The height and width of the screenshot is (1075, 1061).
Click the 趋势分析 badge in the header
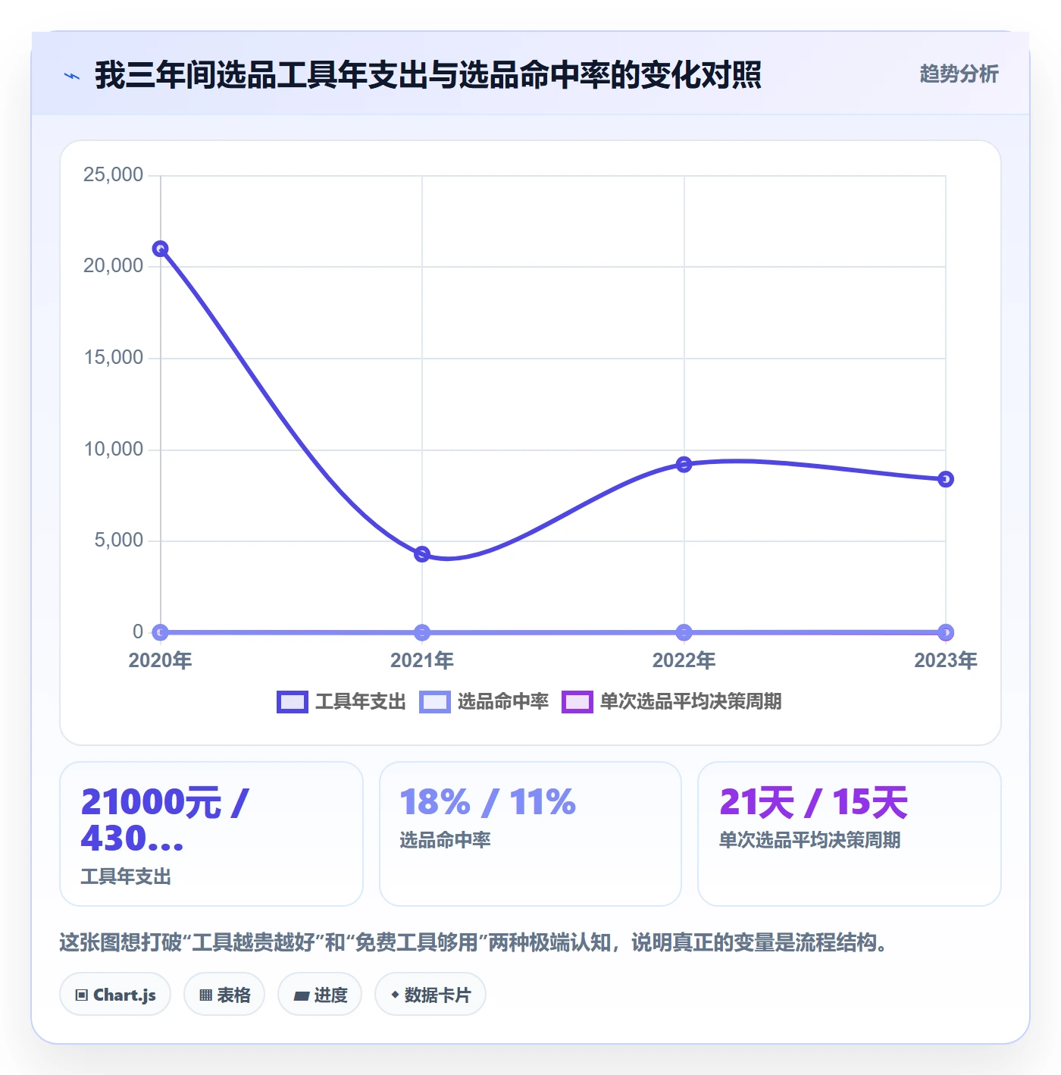click(959, 74)
